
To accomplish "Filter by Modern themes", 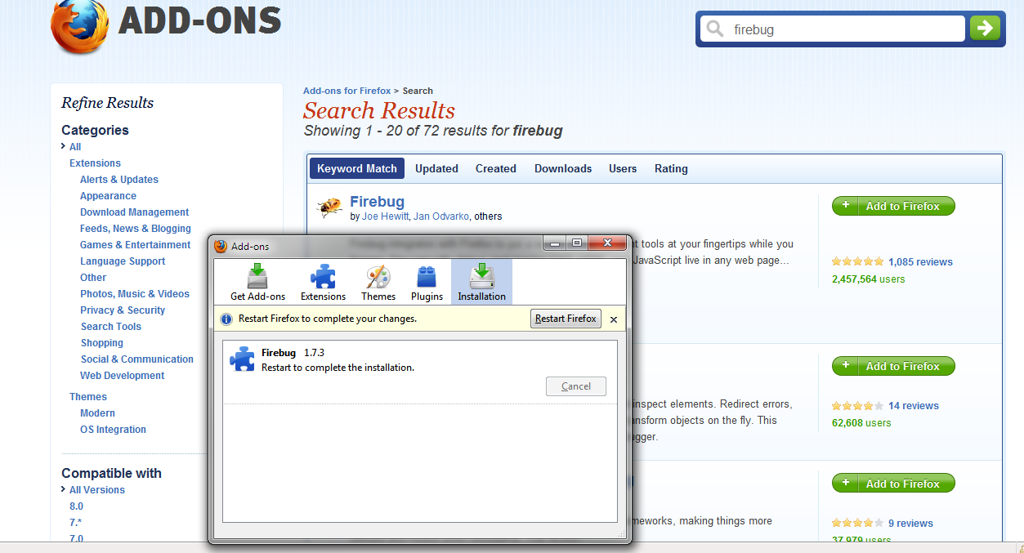I will tap(97, 413).
